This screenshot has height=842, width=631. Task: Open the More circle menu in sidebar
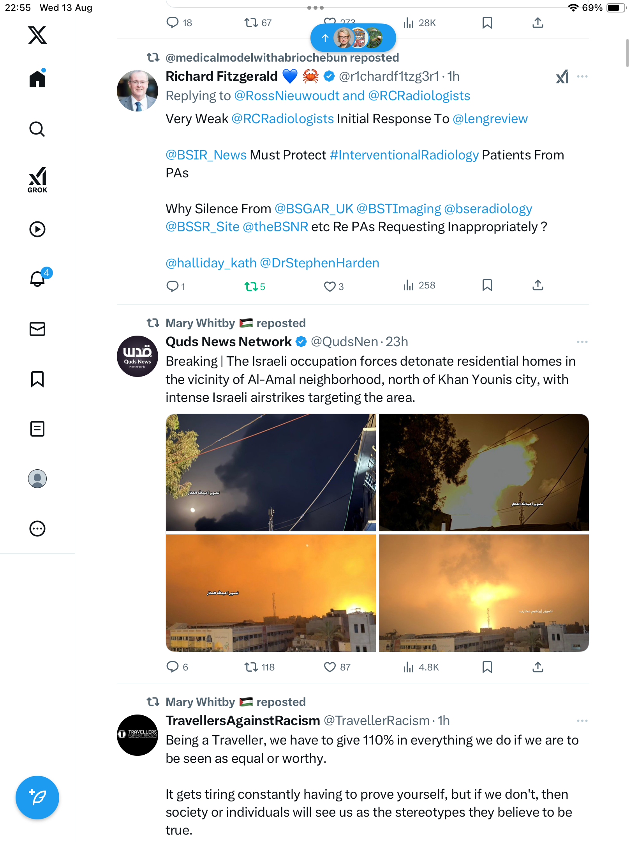37,529
